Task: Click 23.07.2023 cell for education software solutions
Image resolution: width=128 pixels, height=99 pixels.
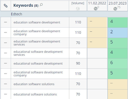Action: coord(118,84)
